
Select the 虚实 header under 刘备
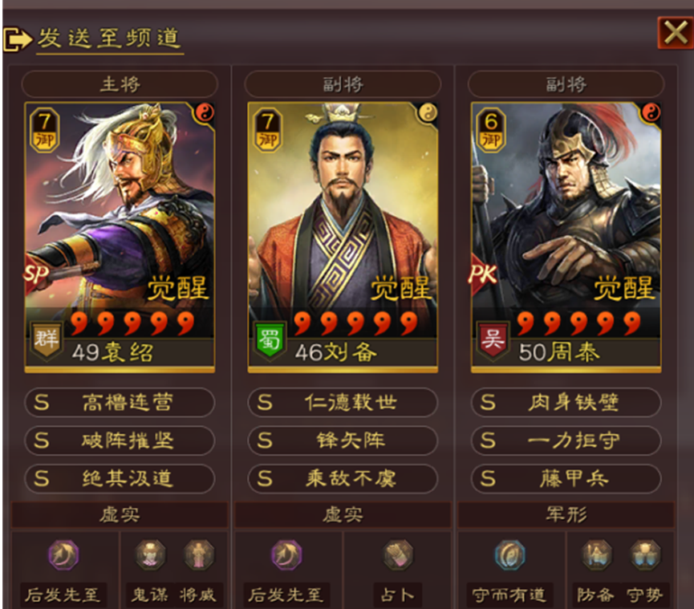(x=343, y=515)
